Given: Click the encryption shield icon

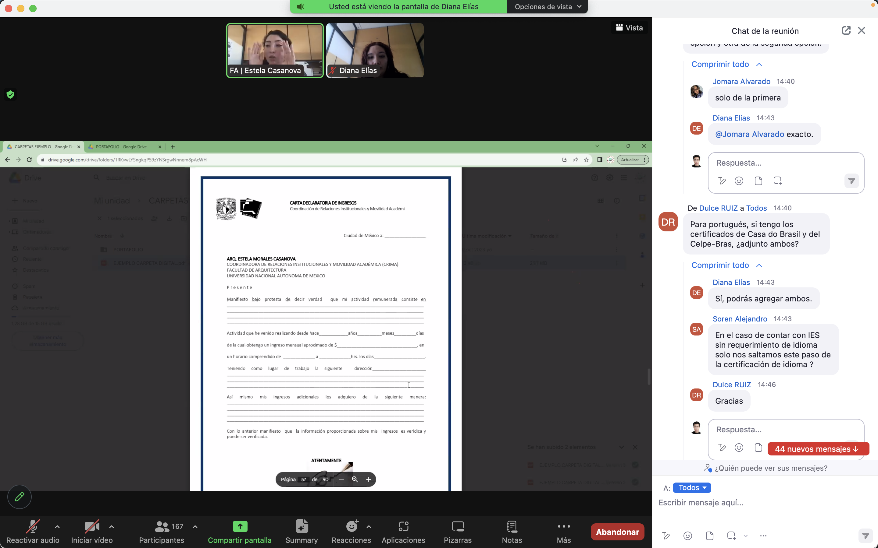Looking at the screenshot, I should 11,95.
